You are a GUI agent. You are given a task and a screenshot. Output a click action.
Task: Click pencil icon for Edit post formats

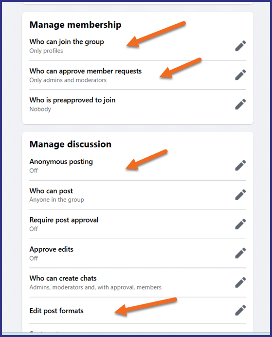tap(240, 310)
